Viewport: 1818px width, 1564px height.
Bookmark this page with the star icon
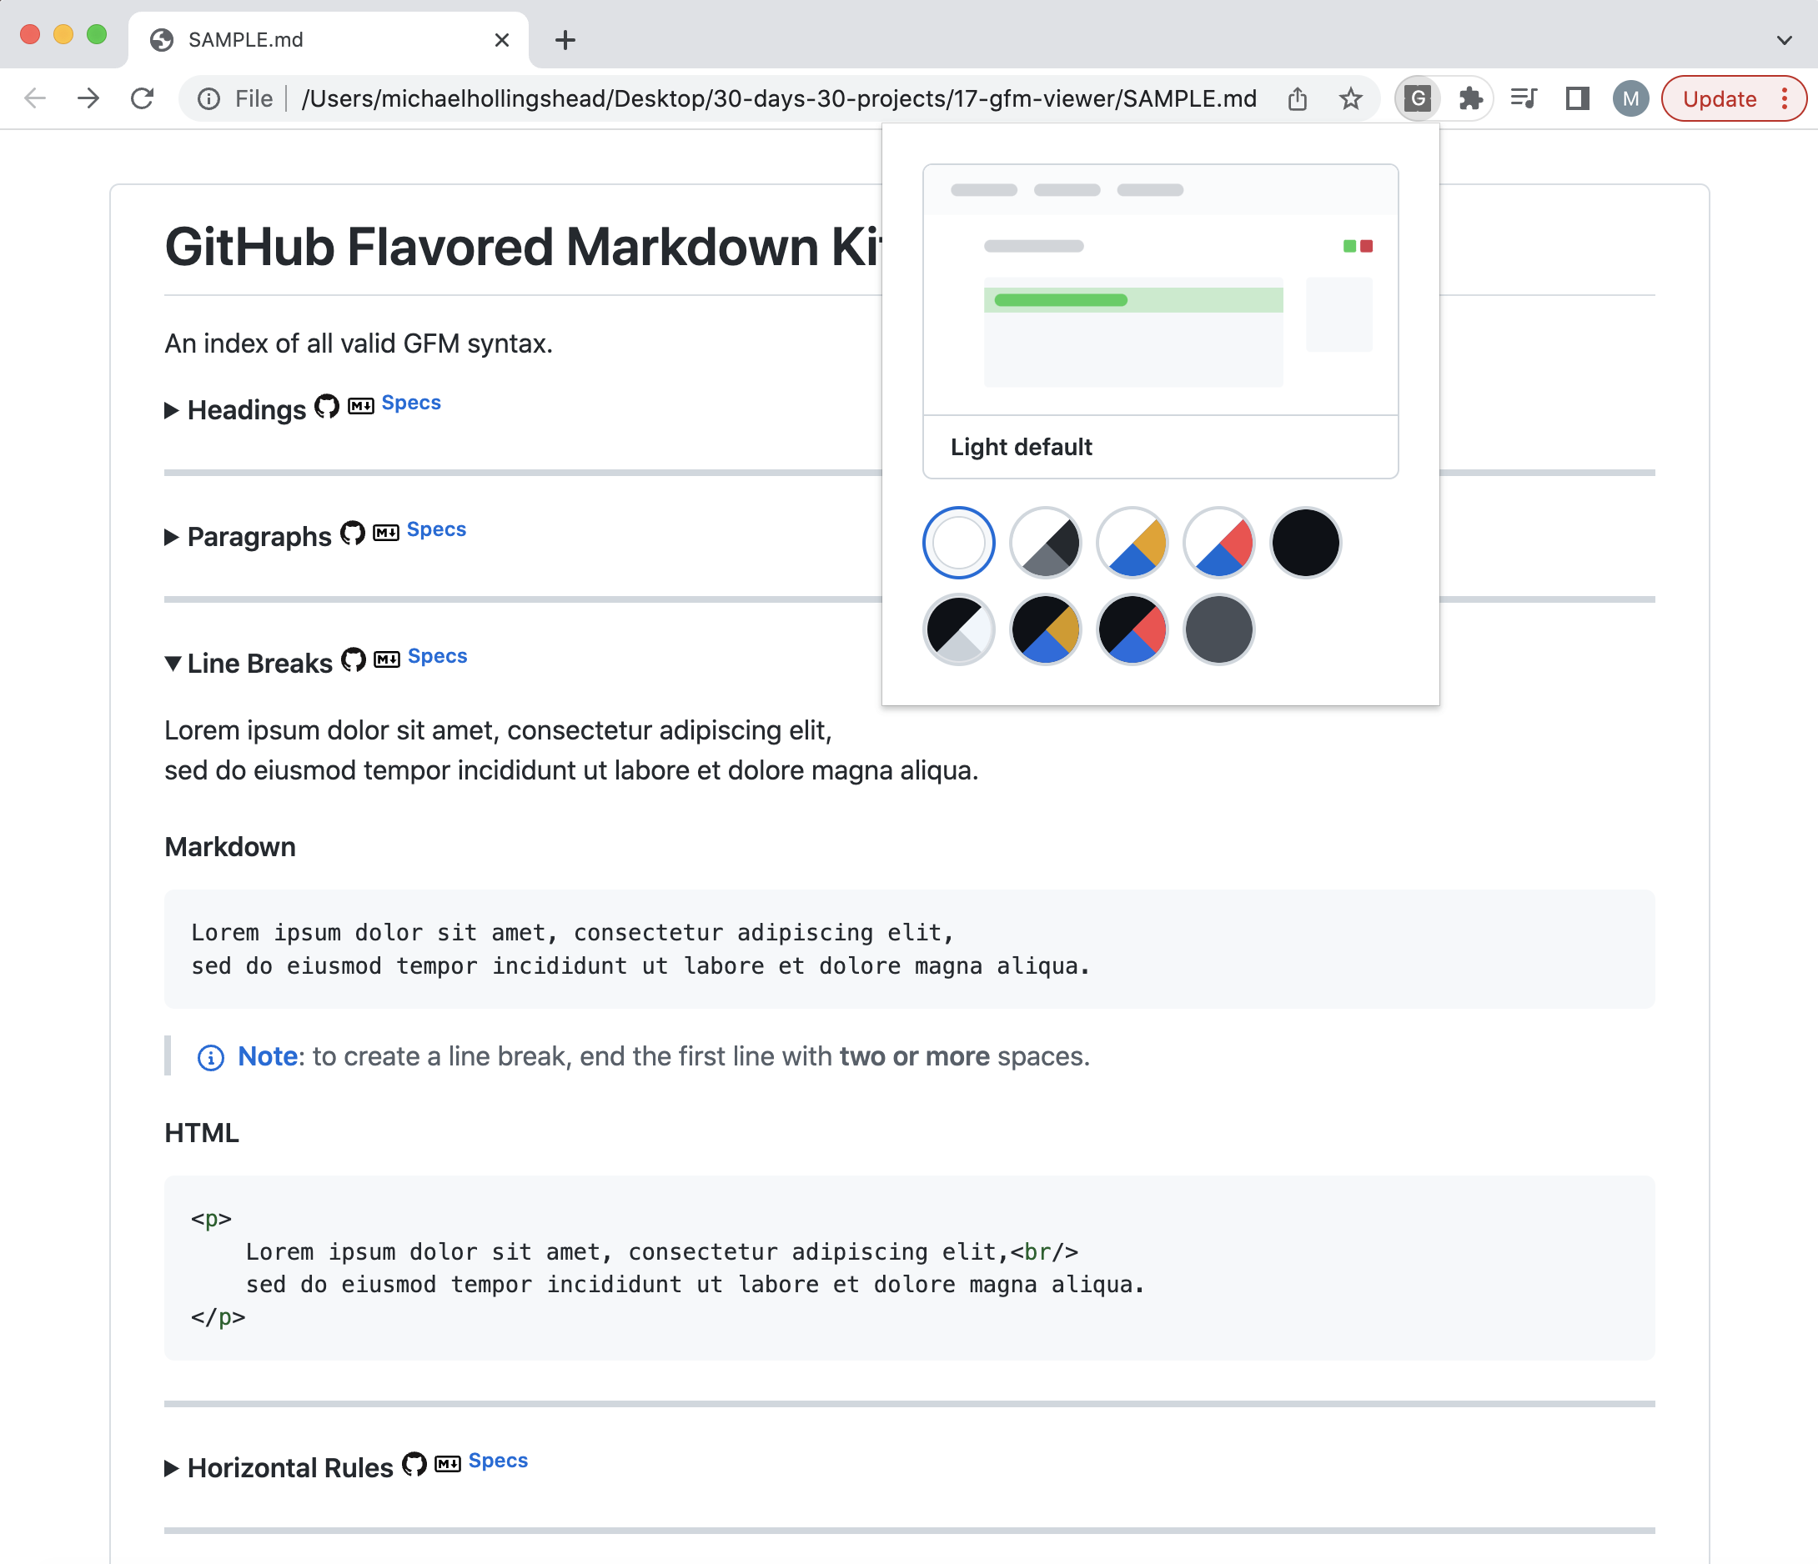click(x=1350, y=98)
